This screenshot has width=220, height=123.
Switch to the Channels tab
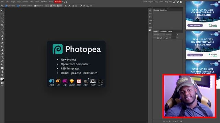click(163, 31)
